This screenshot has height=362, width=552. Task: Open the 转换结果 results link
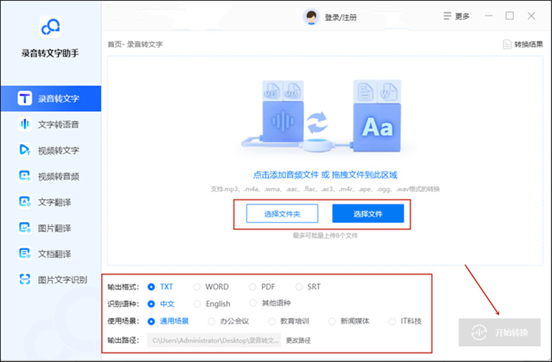click(528, 44)
